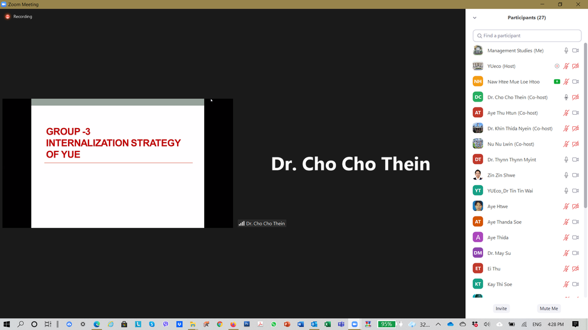Click the Zoom icon in the taskbar
The height and width of the screenshot is (330, 588).
[355, 325]
